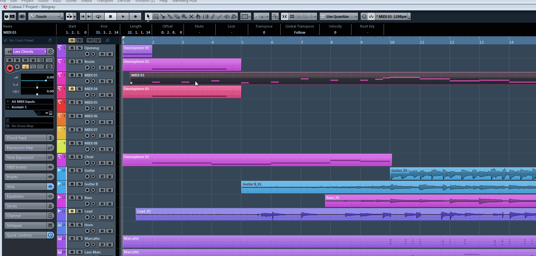Click the inspector volume slider handle
The width and height of the screenshot is (536, 256).
(x=46, y=80)
